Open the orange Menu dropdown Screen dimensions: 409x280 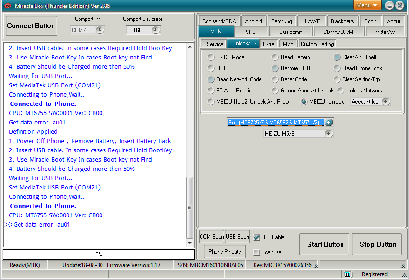[x=367, y=5]
